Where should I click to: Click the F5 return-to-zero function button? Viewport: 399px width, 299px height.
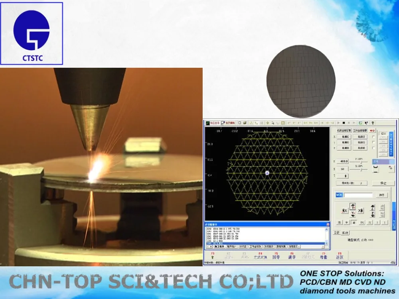click(x=276, y=256)
